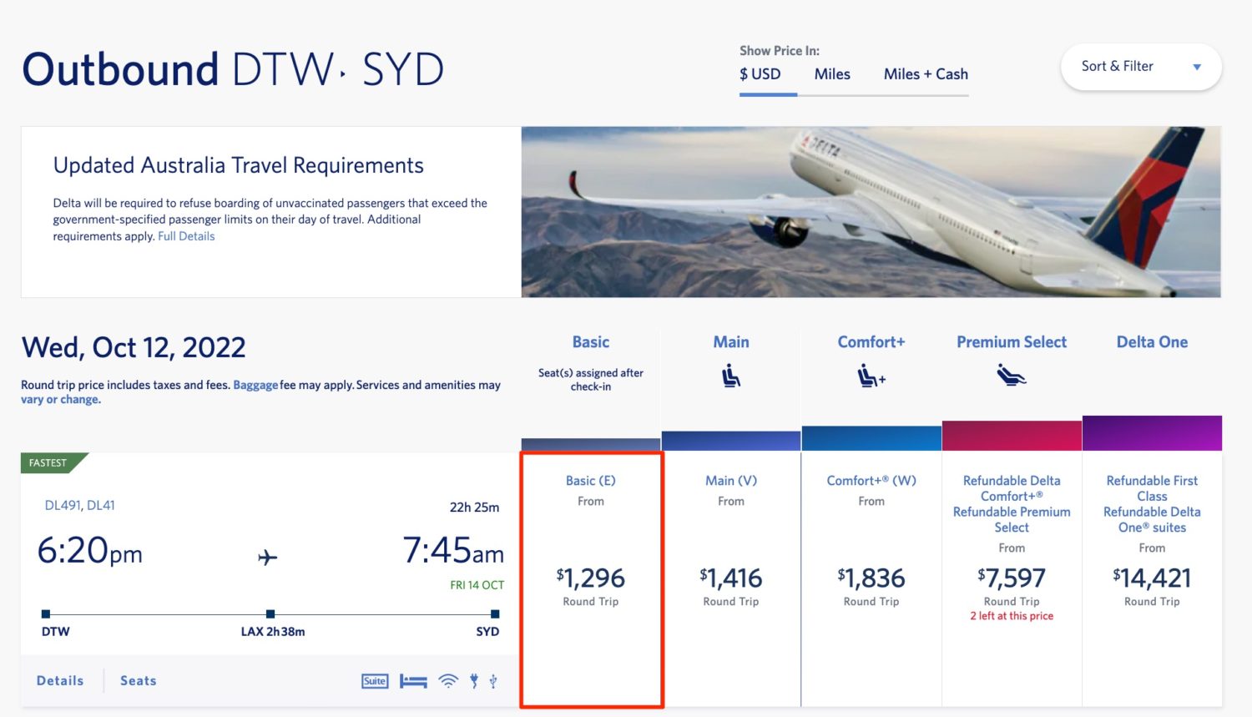Click the Wed, Oct 12, 2022 date heading
The height and width of the screenshot is (717, 1252).
(x=134, y=347)
